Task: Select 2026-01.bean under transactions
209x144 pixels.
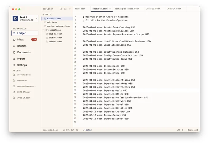Action: tap(57, 34)
